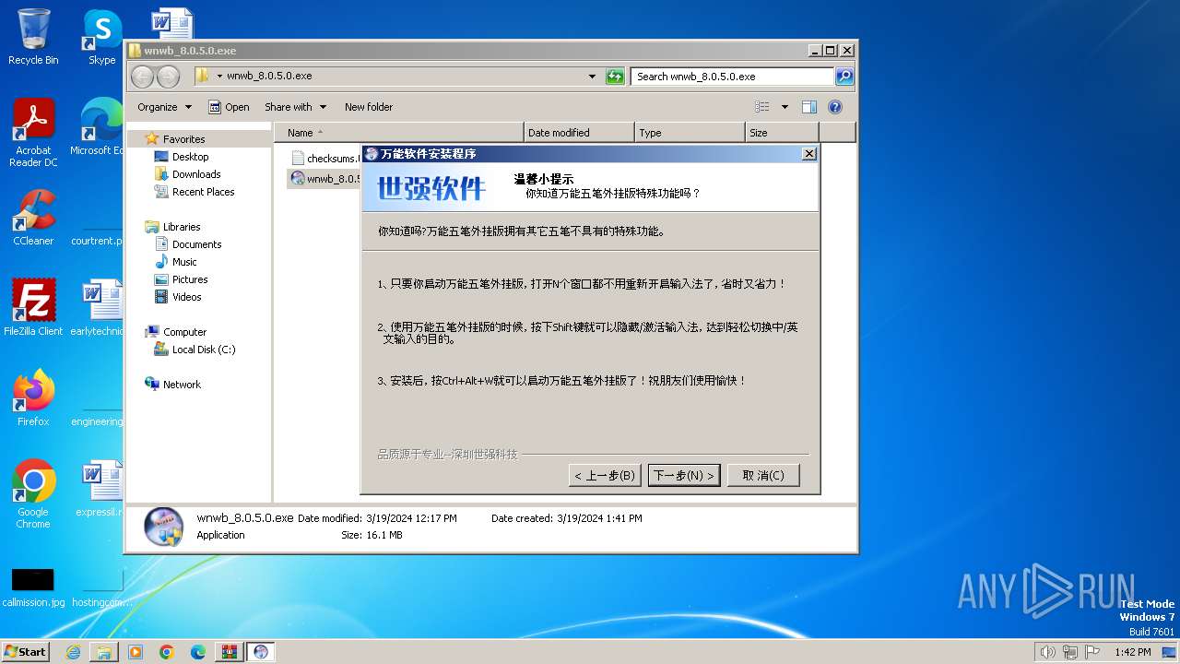Select the checksums file in list
The image size is (1180, 664).
(325, 159)
